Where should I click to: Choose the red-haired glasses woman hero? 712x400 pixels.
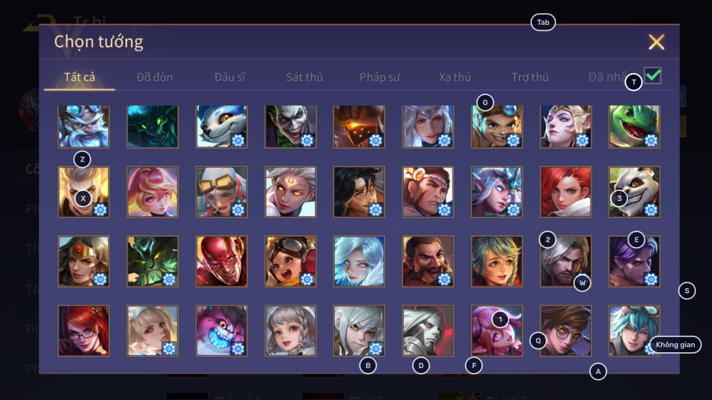(83, 331)
